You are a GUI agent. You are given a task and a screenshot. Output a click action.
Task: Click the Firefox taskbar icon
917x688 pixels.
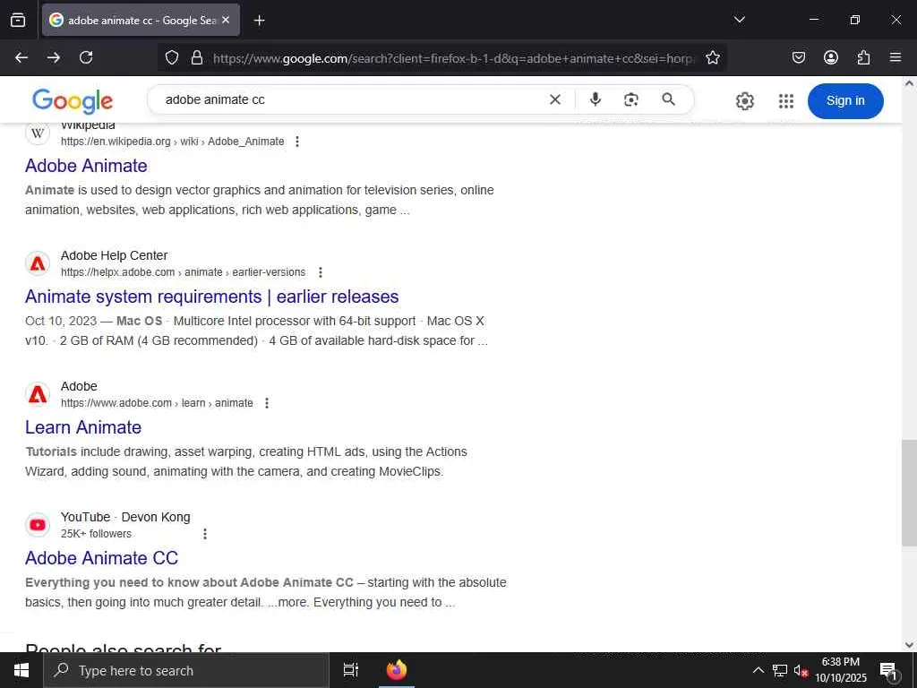397,670
